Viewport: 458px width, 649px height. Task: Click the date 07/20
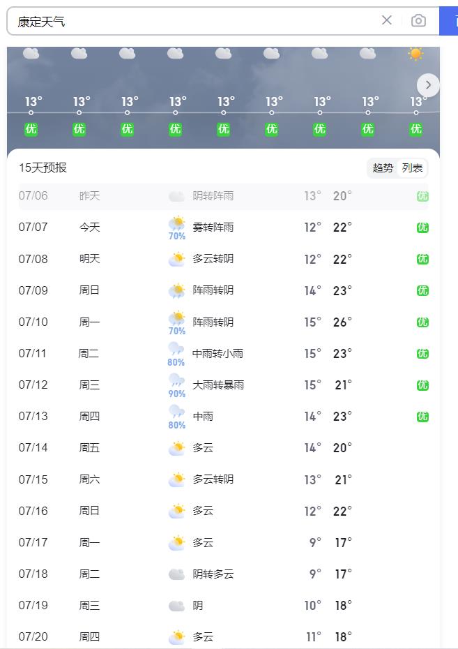[33, 636]
